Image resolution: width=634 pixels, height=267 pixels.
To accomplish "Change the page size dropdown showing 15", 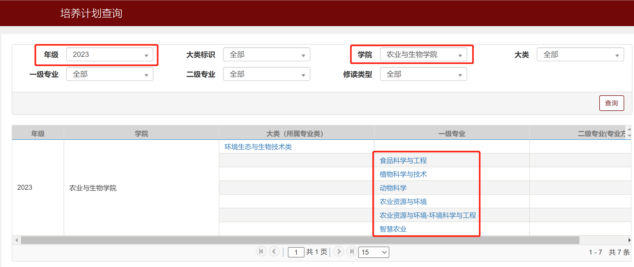I will (x=374, y=252).
